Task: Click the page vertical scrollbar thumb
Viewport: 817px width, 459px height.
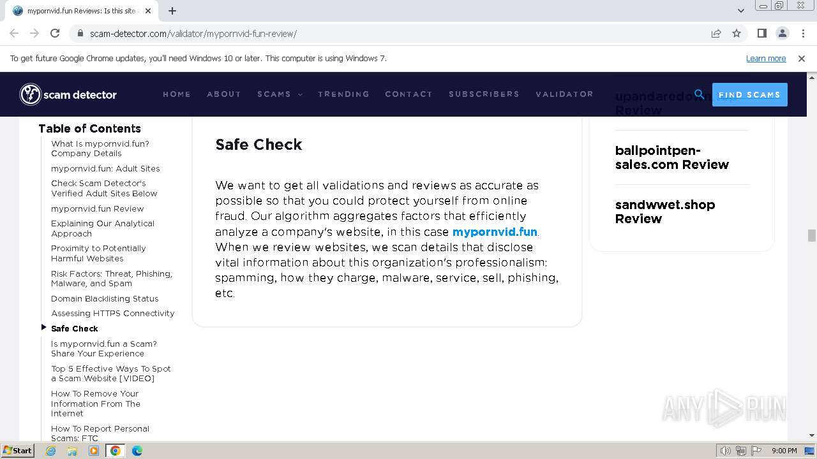Action: pos(811,235)
